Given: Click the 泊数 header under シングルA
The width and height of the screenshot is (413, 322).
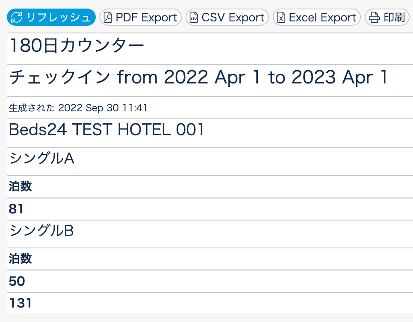Looking at the screenshot, I should (21, 186).
